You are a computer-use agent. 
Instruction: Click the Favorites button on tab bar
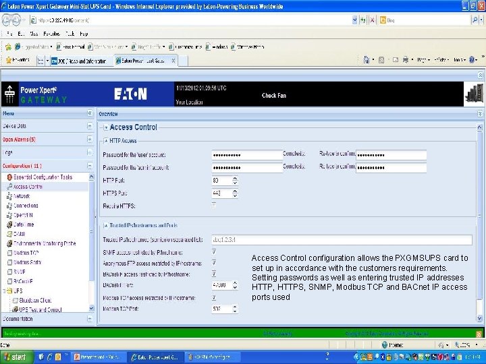(x=18, y=60)
